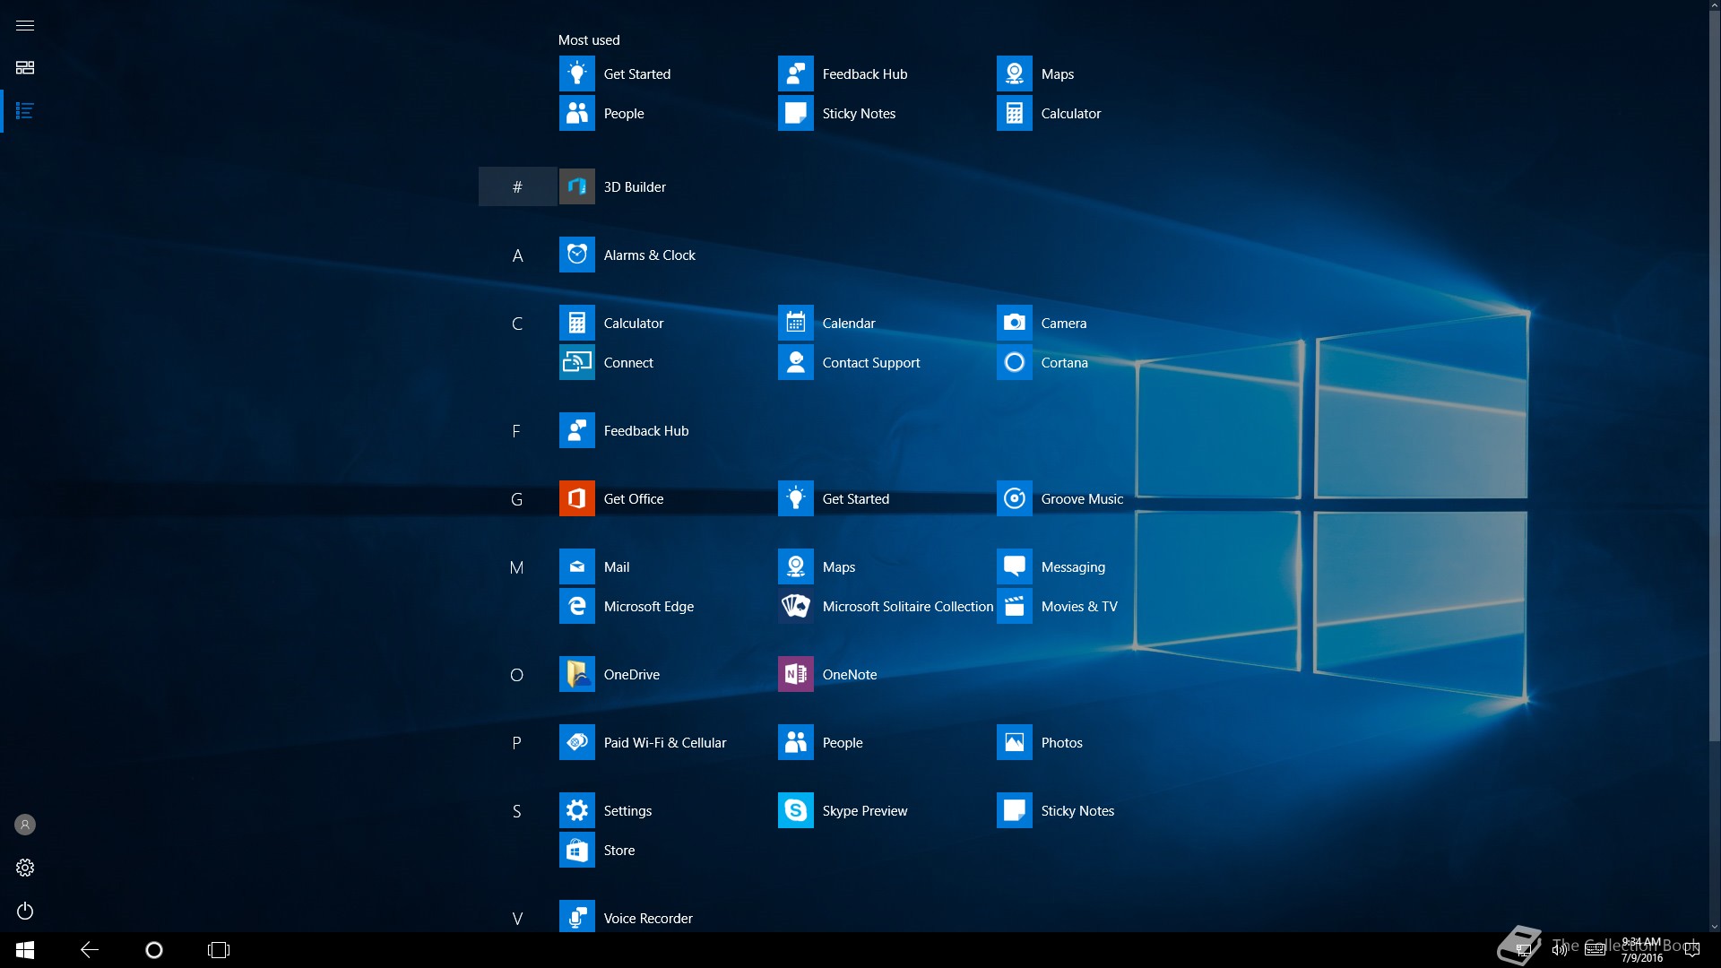Open the Store app
Viewport: 1721px width, 968px height.
[x=597, y=850]
